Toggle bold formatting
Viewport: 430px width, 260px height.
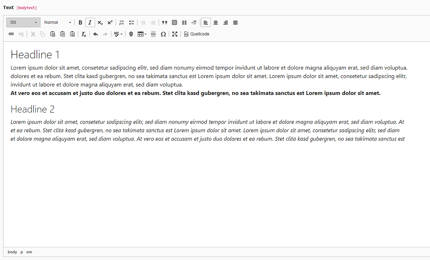coord(80,23)
